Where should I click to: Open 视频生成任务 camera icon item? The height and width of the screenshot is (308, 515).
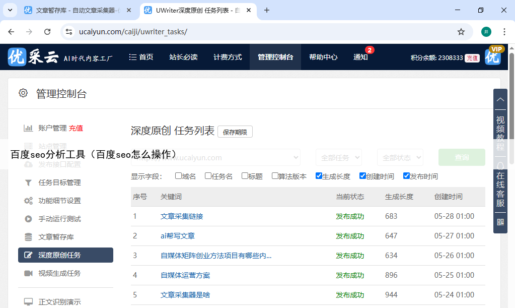pyautogui.click(x=29, y=273)
